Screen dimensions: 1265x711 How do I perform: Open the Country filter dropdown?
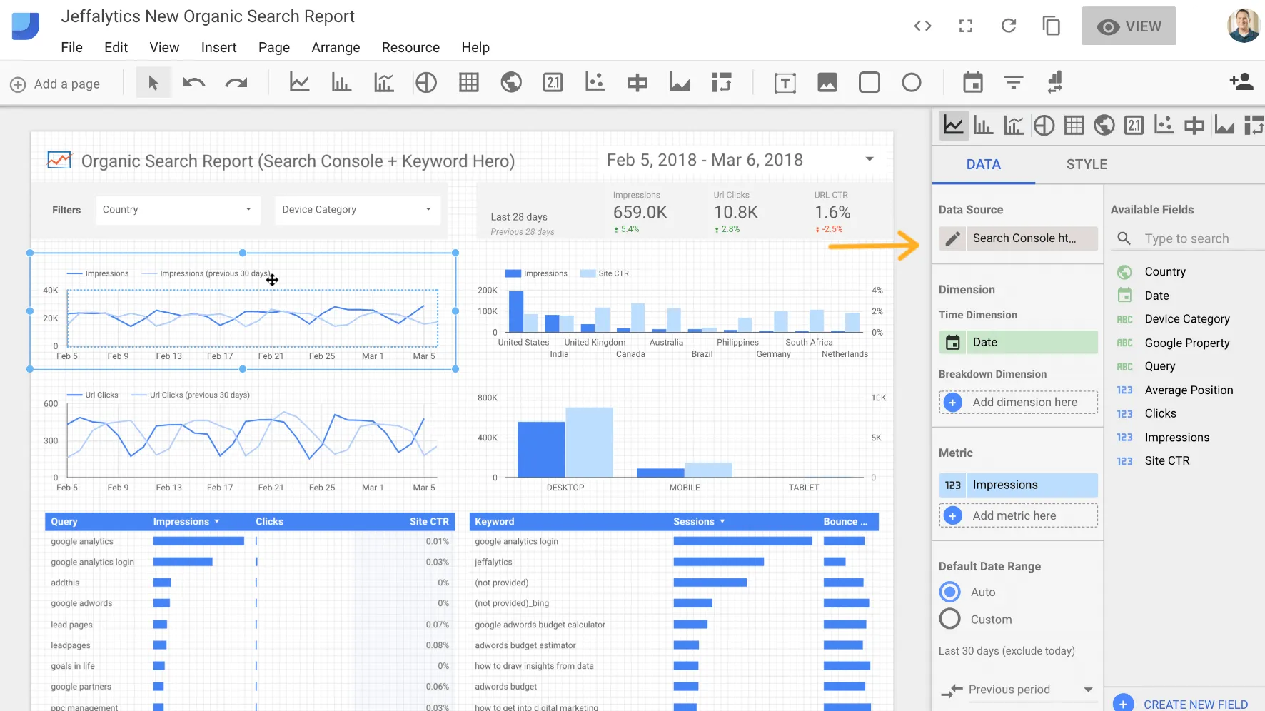(x=178, y=210)
